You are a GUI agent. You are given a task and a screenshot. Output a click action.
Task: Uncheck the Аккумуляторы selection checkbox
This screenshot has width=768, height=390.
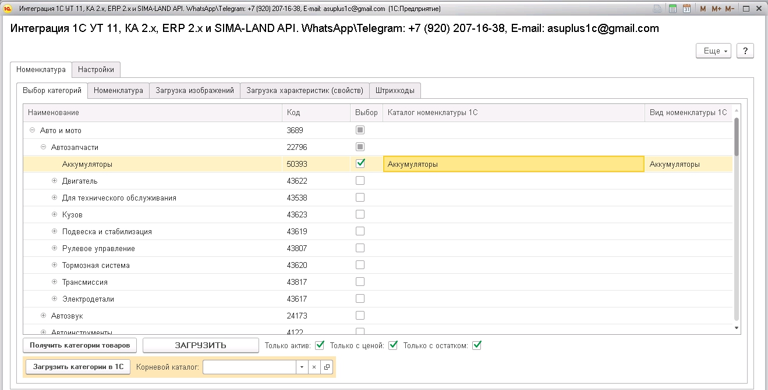[360, 164]
